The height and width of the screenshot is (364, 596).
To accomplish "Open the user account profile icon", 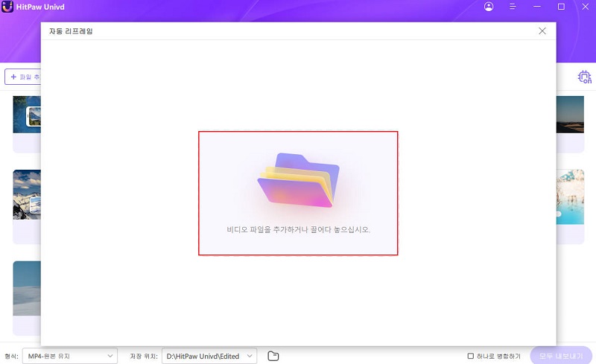I will point(489,7).
